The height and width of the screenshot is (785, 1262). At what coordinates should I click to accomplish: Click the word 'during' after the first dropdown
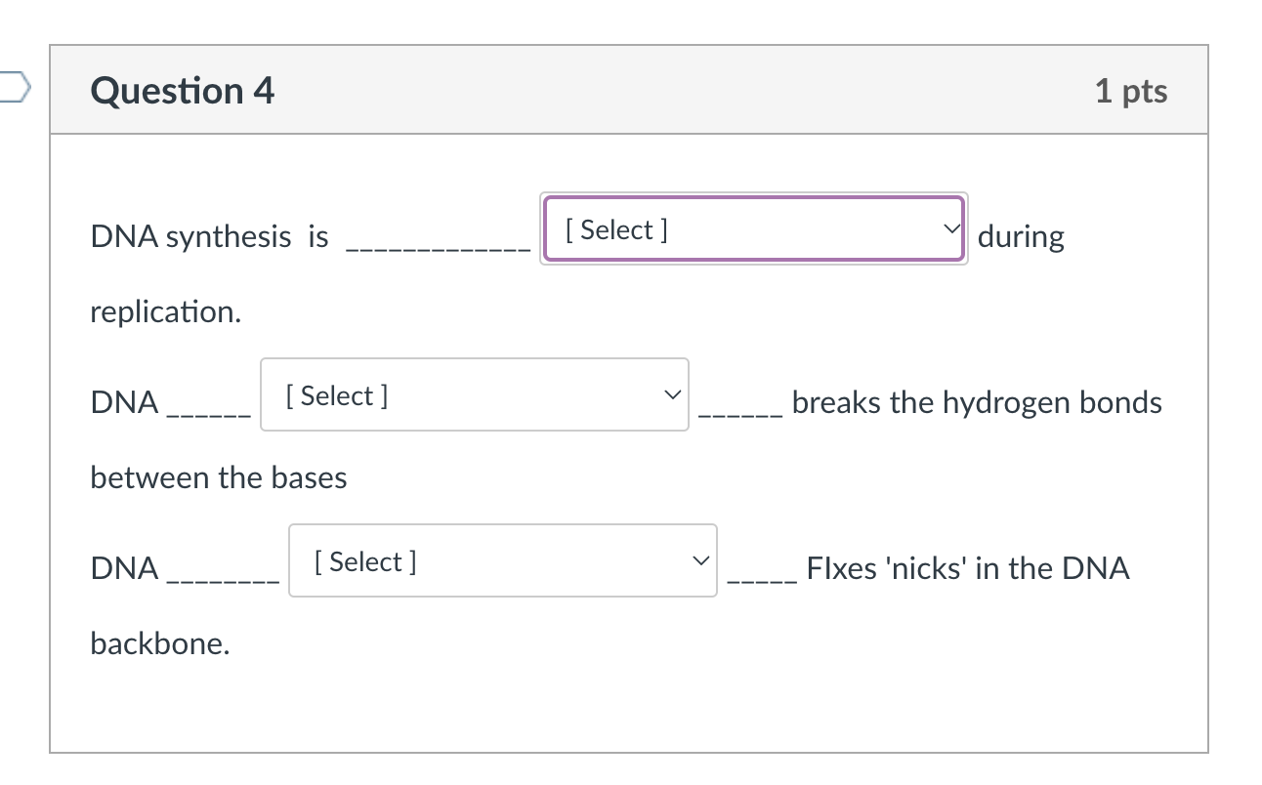click(x=1022, y=236)
